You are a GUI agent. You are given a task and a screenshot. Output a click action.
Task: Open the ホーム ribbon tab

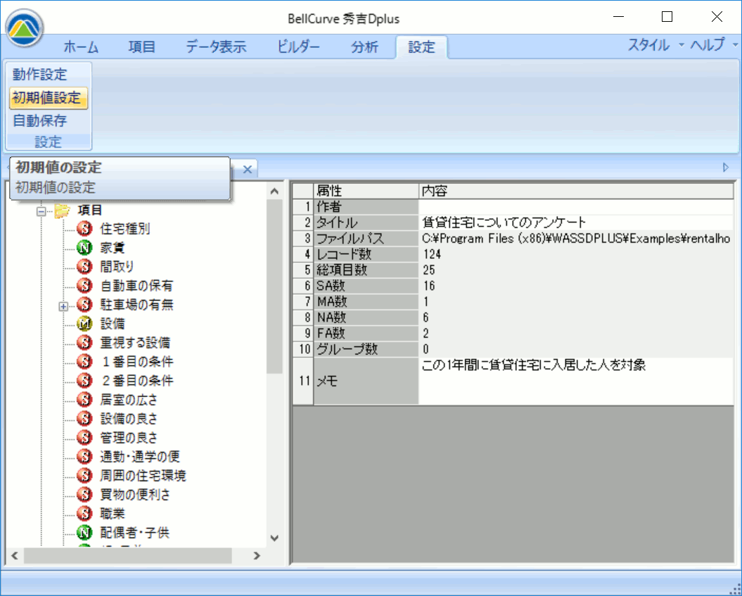pos(80,47)
